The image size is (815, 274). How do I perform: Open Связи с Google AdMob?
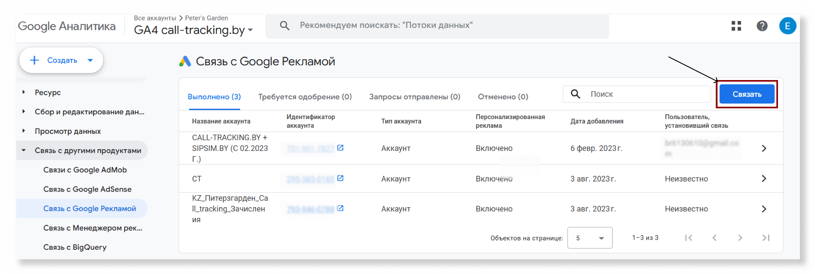click(x=85, y=170)
